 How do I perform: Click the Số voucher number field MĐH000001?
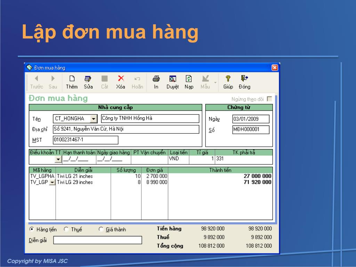coord(251,130)
